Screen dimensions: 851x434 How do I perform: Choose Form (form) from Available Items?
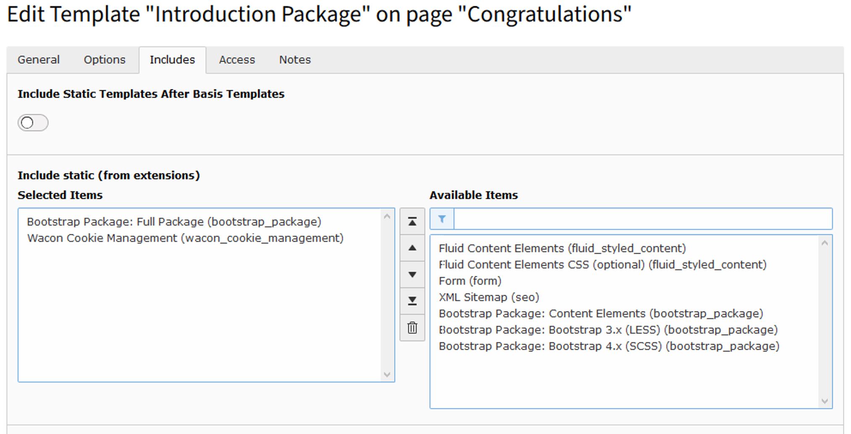point(470,281)
